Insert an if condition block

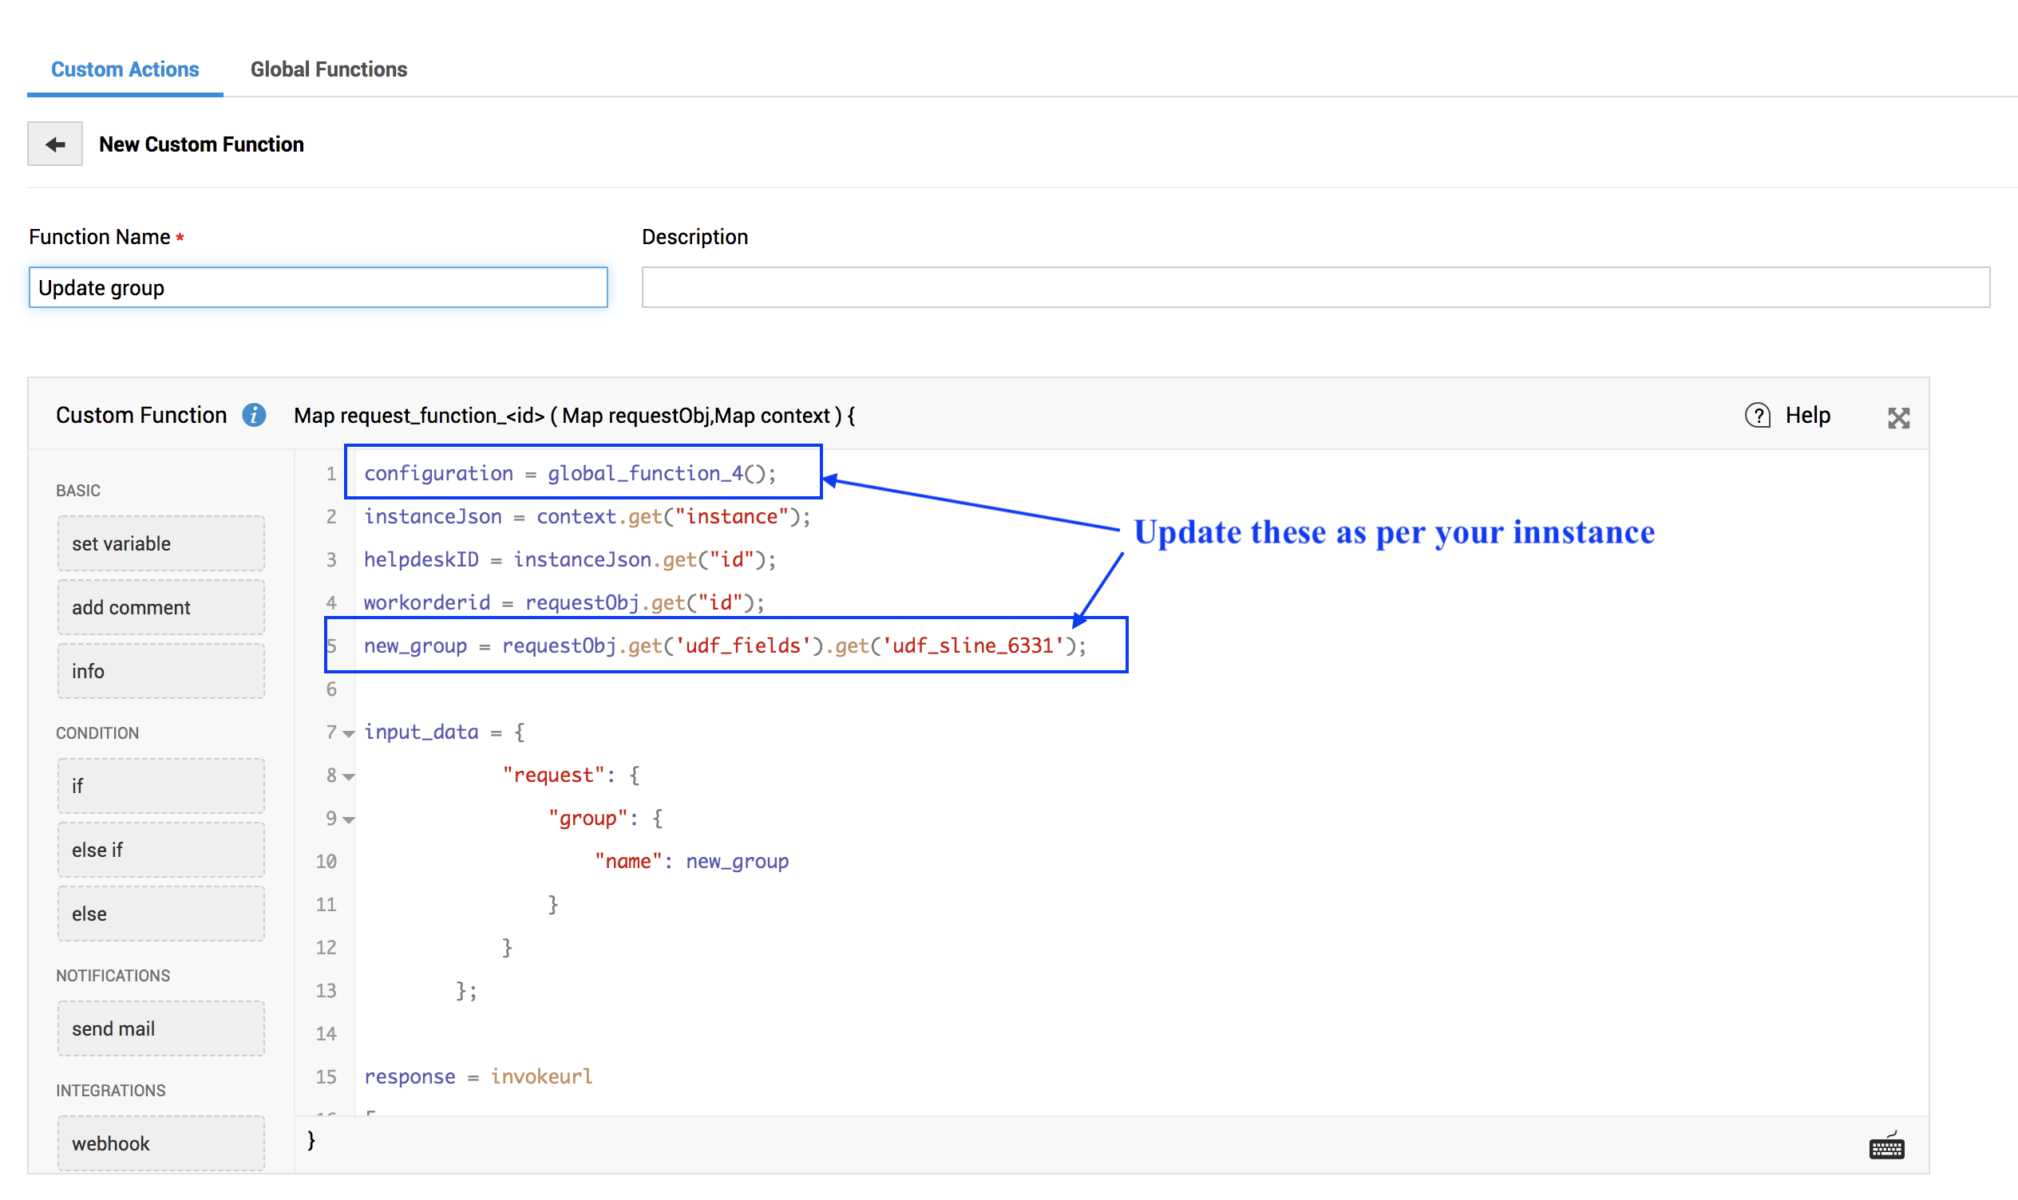[160, 786]
